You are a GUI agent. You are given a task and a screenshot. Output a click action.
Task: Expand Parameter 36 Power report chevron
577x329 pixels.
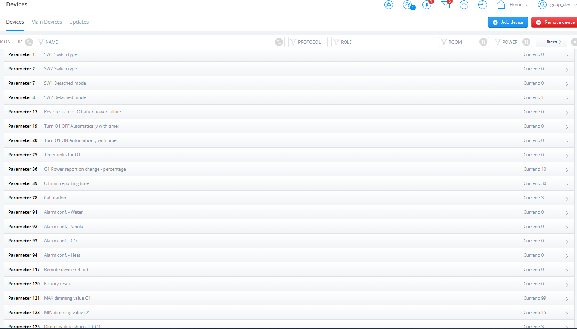click(x=567, y=170)
